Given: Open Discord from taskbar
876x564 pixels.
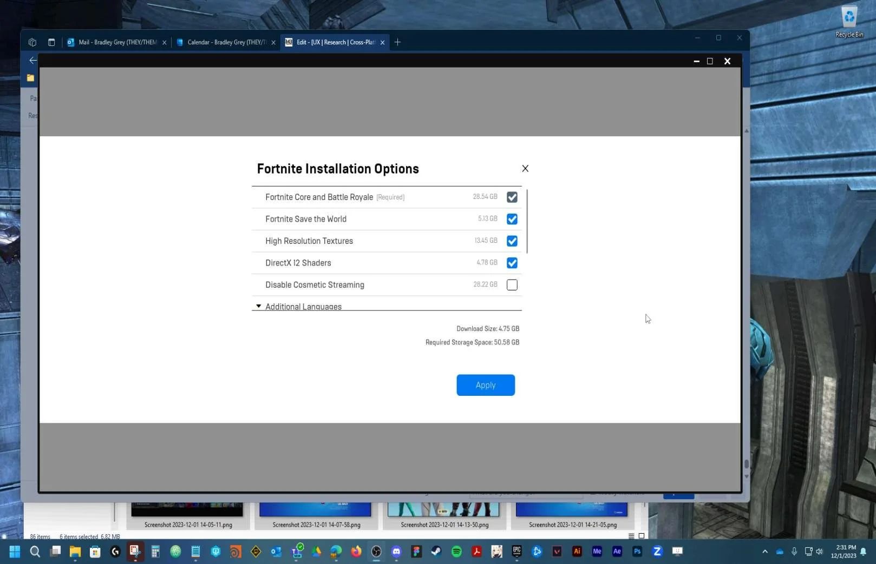Looking at the screenshot, I should (396, 552).
